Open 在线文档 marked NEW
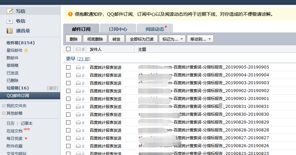Image resolution: width=296 pixels, height=155 pixels. pos(14,131)
